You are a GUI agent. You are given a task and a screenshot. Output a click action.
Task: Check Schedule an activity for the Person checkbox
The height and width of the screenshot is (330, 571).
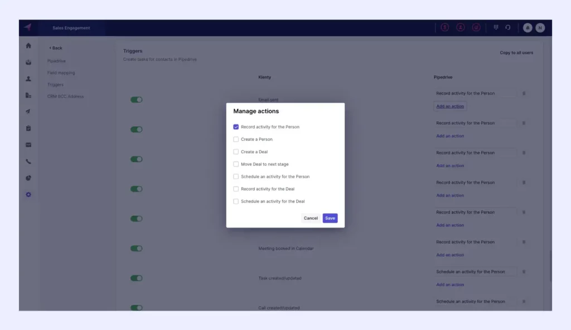point(236,176)
